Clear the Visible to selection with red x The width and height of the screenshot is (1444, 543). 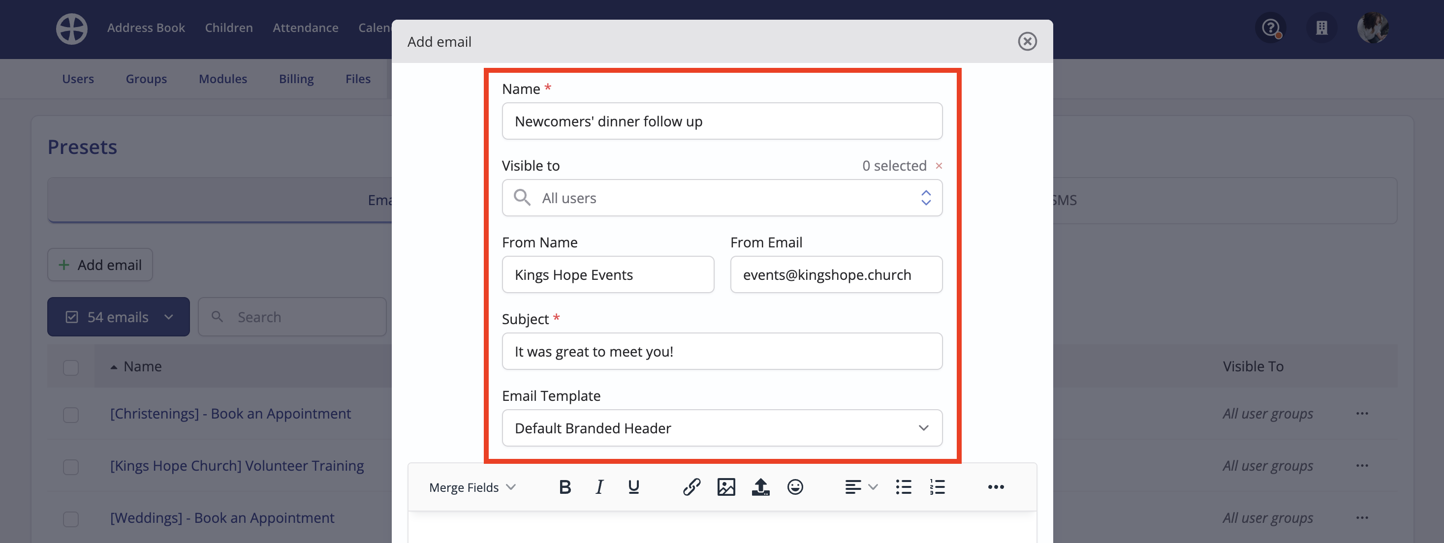[x=939, y=166]
